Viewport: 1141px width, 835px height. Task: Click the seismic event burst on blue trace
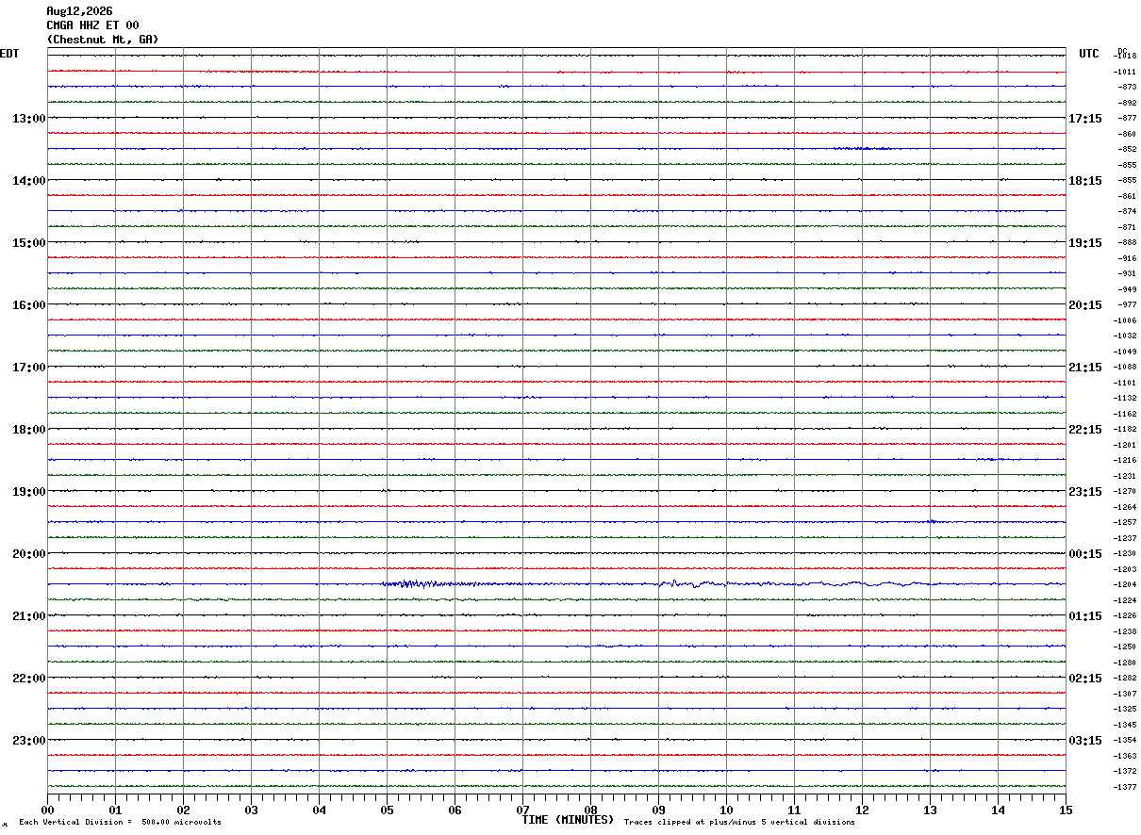pos(420,584)
